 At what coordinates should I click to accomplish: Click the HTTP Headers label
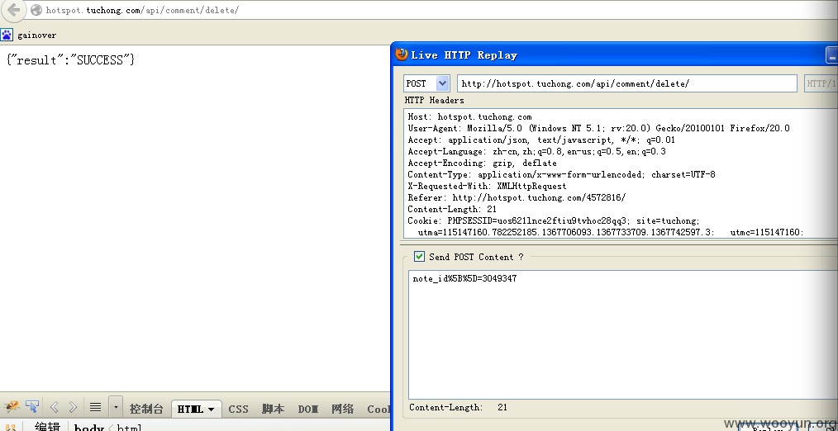[x=435, y=100]
